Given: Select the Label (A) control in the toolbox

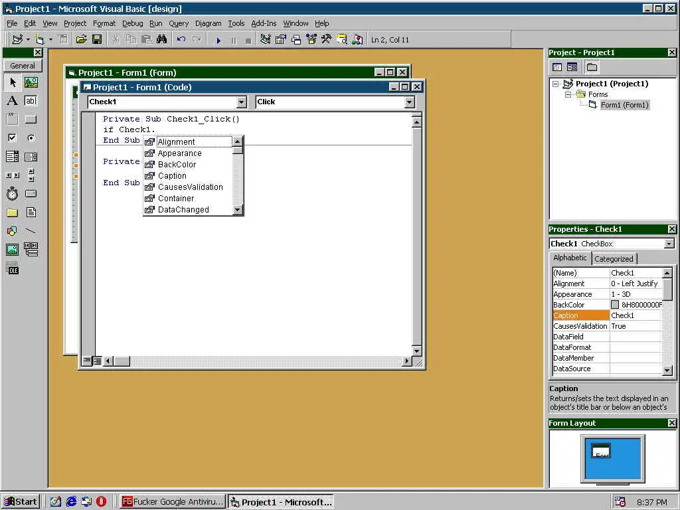Looking at the screenshot, I should click(13, 101).
